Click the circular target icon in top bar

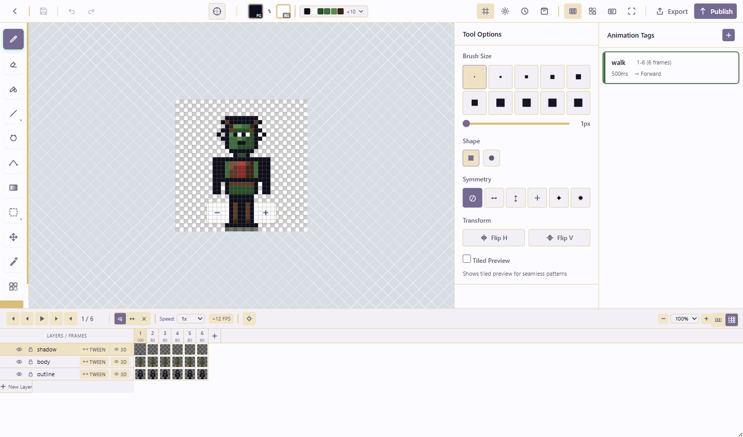217,11
